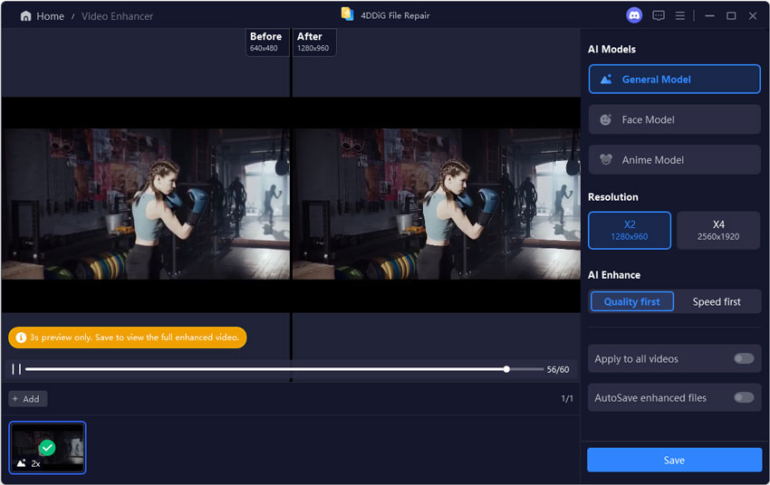Add another video with Add button
This screenshot has width=770, height=485.
coord(27,399)
